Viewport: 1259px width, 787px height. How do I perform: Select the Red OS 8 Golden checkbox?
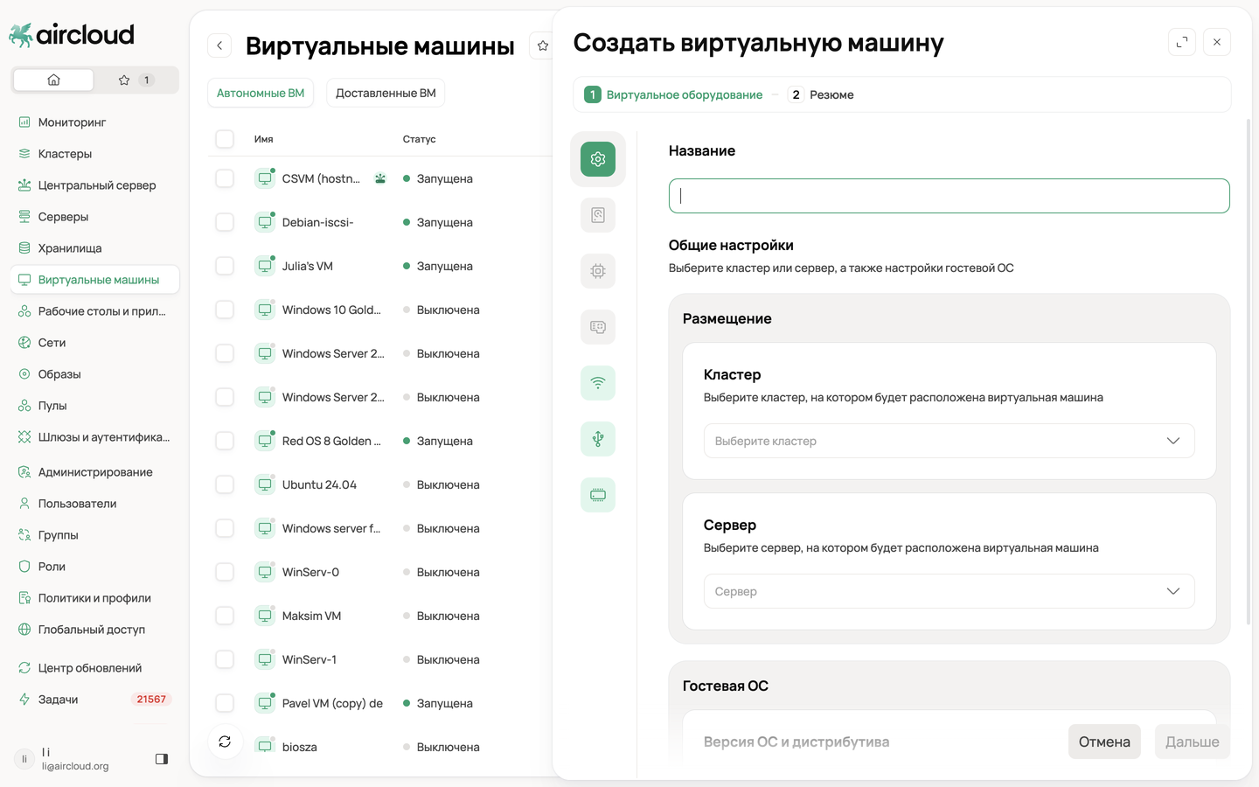[x=225, y=441]
